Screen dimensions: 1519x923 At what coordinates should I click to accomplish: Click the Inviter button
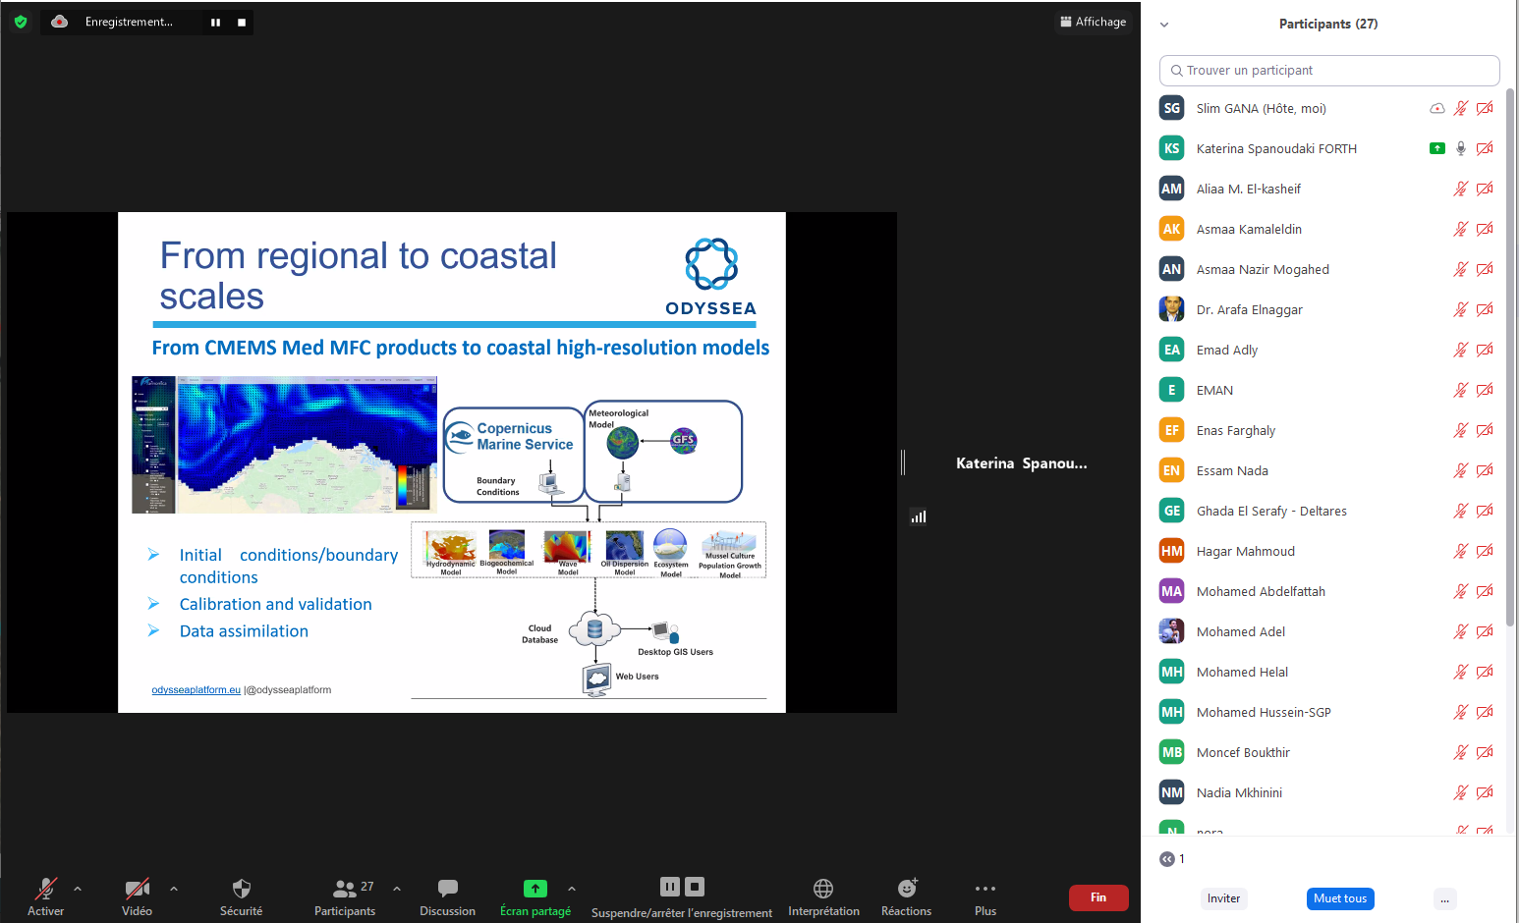[1223, 898]
